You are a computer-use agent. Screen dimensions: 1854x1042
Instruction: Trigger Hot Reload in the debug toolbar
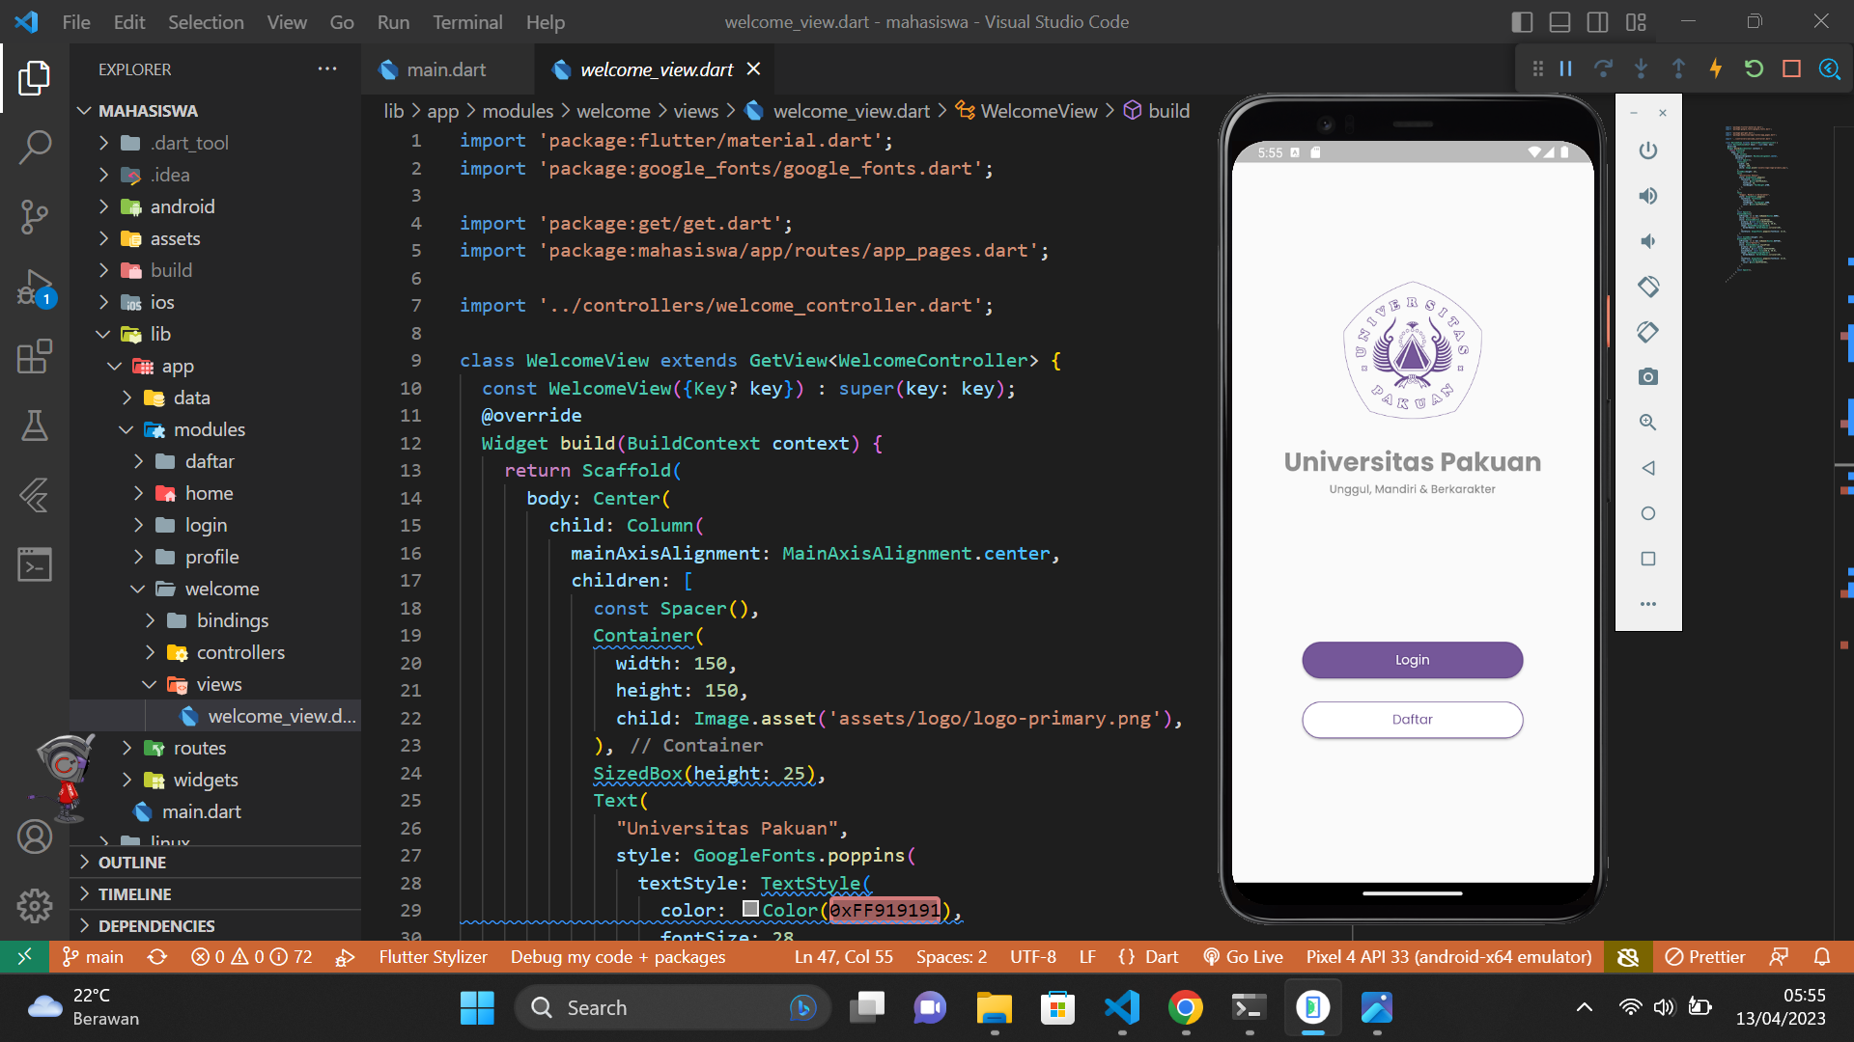point(1716,69)
